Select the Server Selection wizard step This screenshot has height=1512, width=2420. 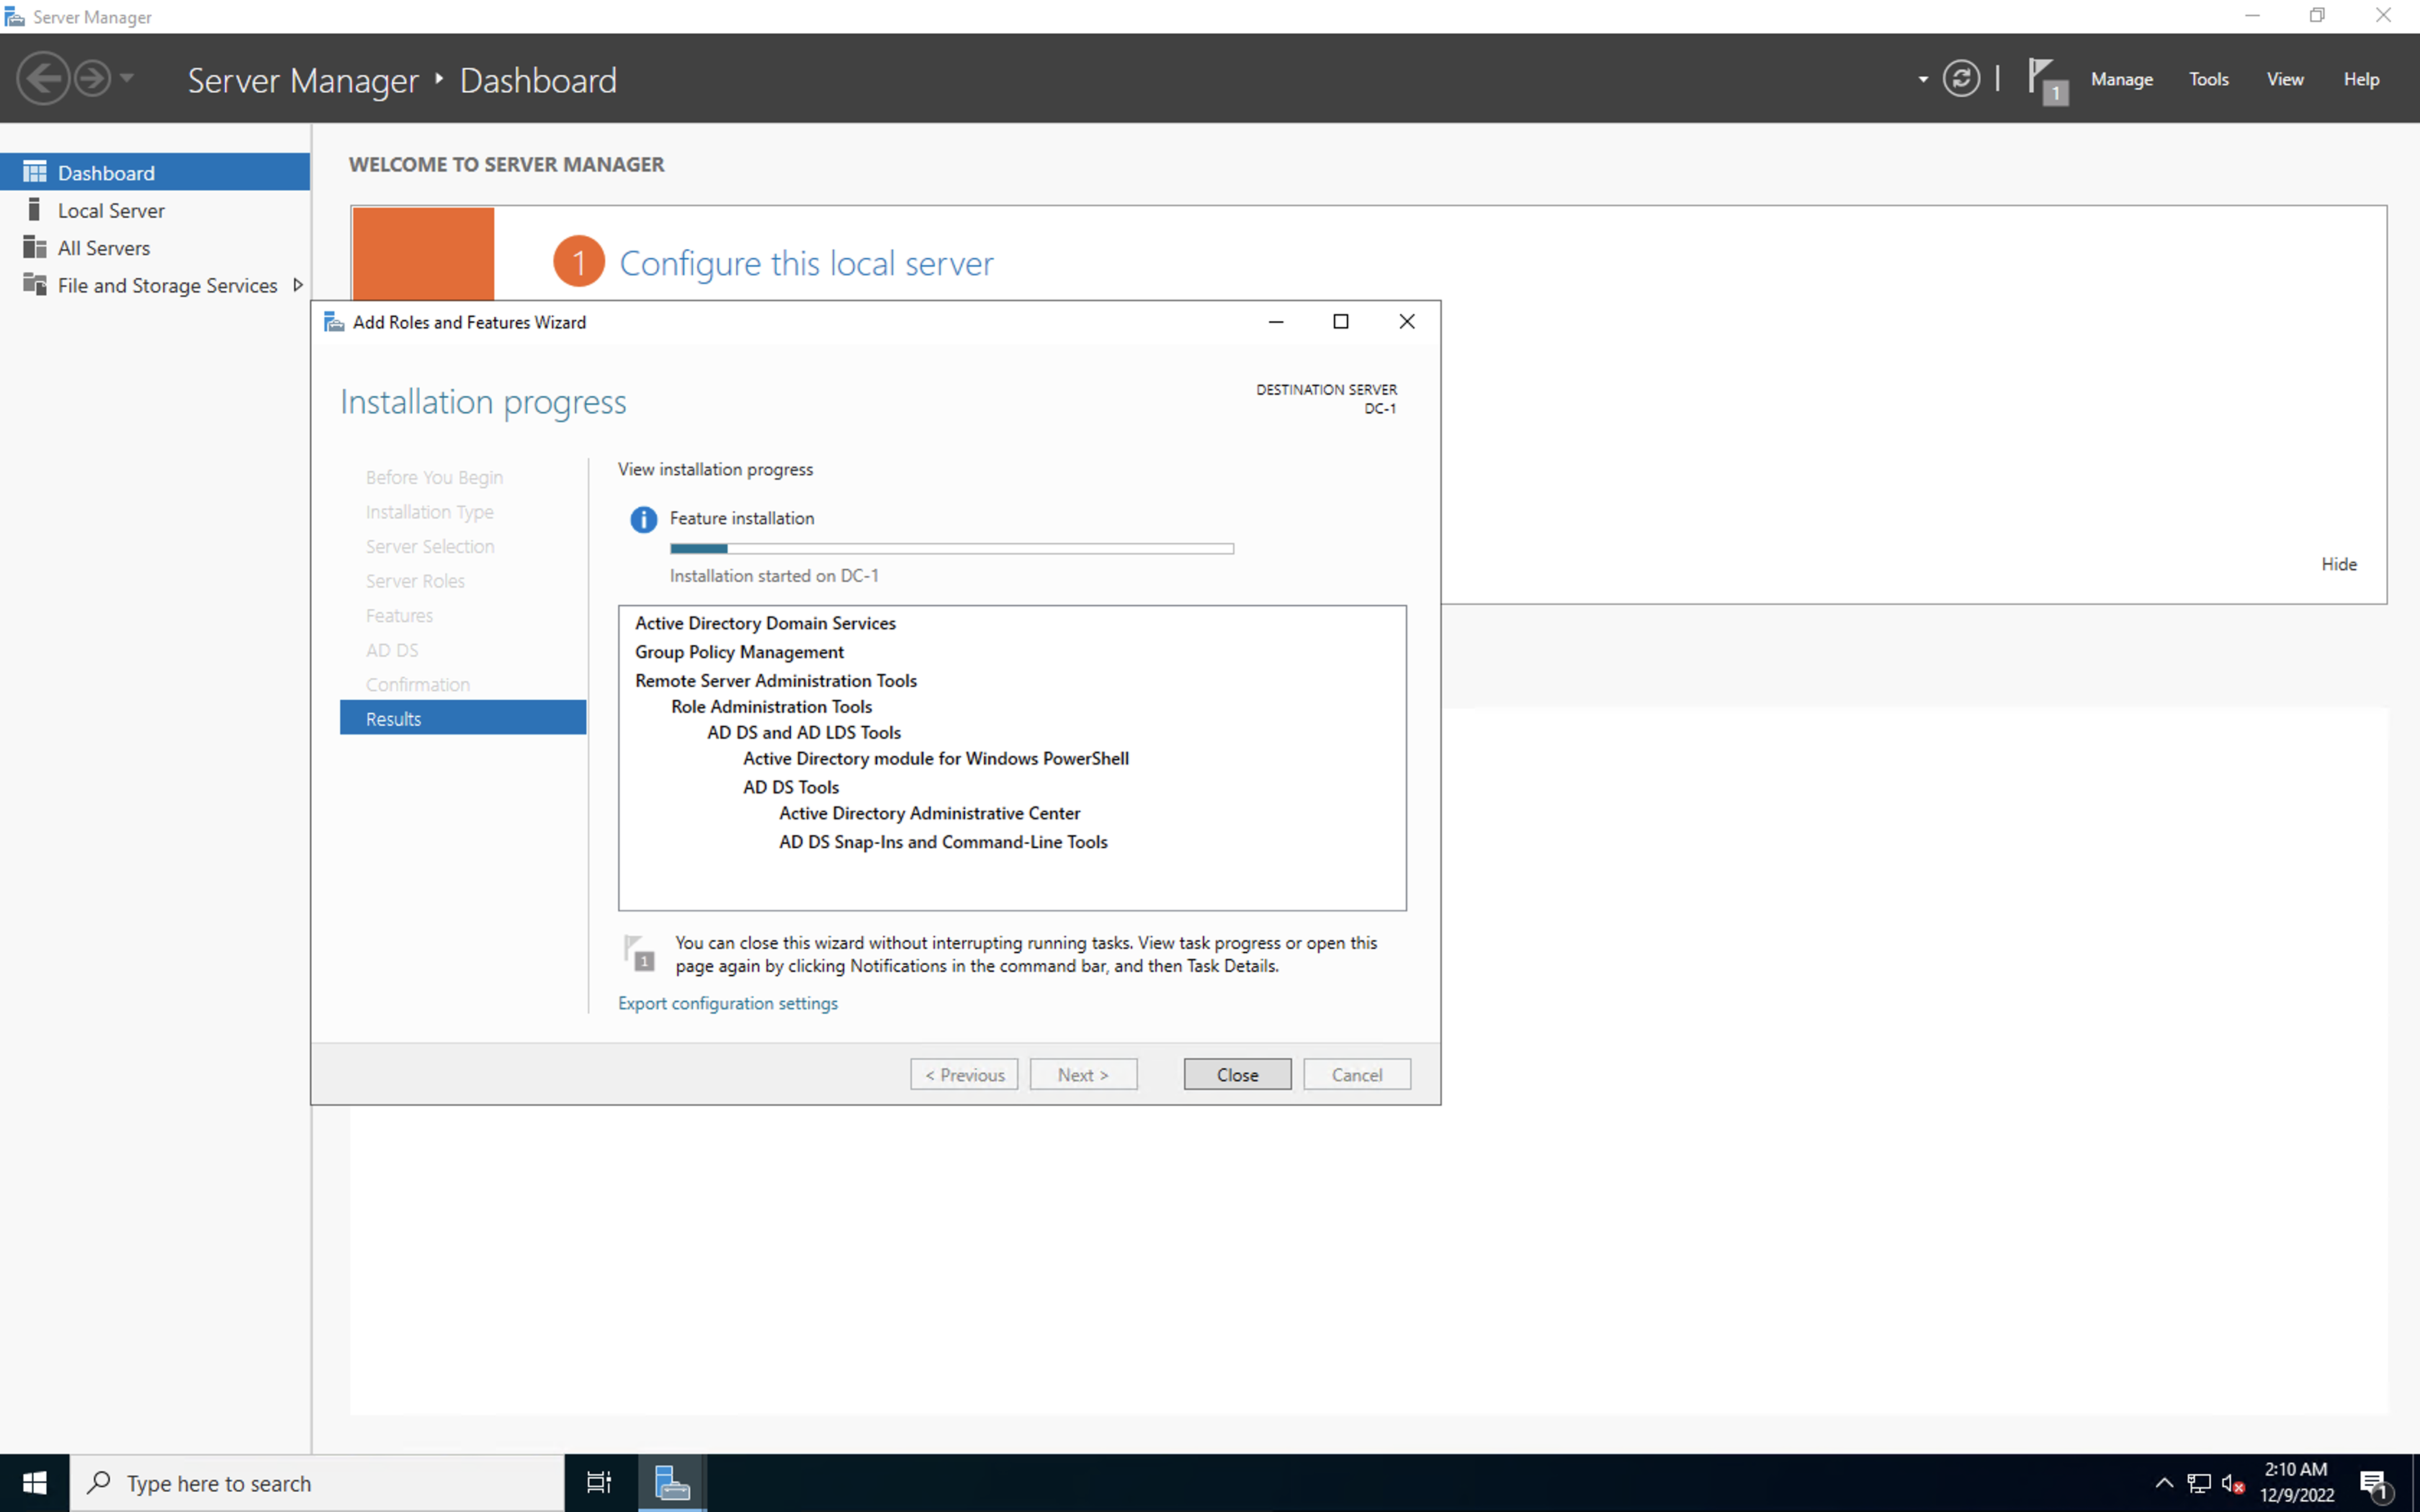pyautogui.click(x=430, y=546)
